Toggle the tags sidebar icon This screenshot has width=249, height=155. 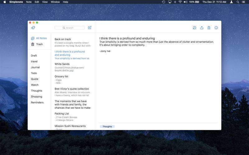pos(33,28)
